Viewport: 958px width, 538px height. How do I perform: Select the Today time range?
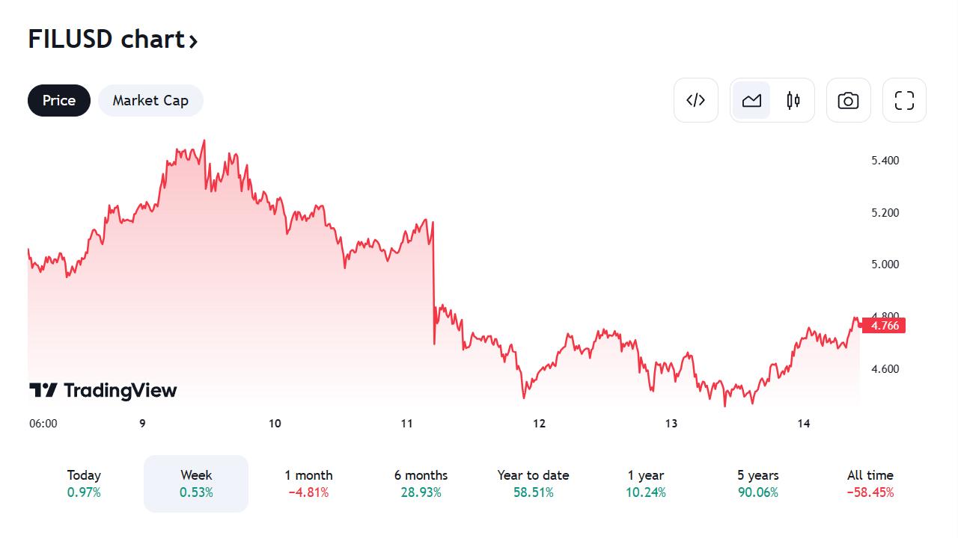click(84, 483)
